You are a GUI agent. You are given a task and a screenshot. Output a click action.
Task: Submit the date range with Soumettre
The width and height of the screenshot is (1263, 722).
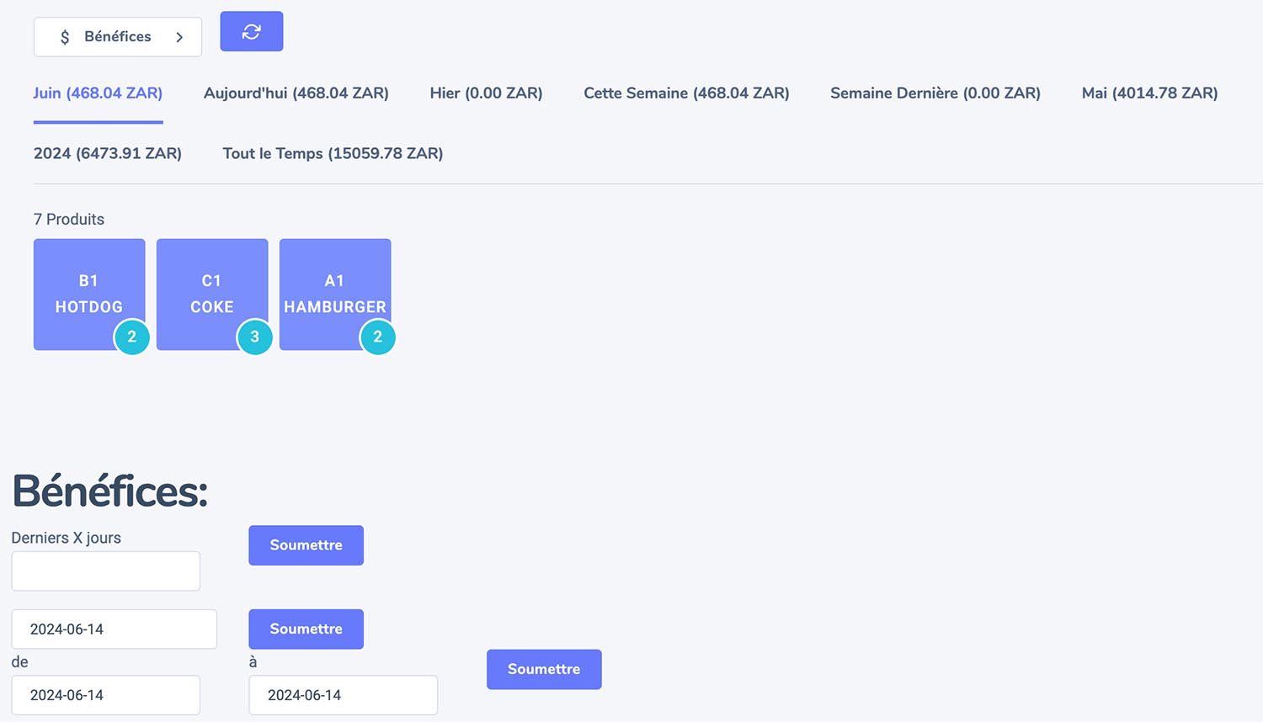(544, 669)
